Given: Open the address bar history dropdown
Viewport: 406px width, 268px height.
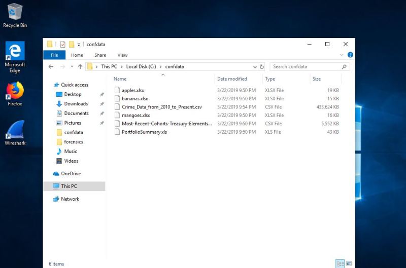Looking at the screenshot, I should [255, 66].
